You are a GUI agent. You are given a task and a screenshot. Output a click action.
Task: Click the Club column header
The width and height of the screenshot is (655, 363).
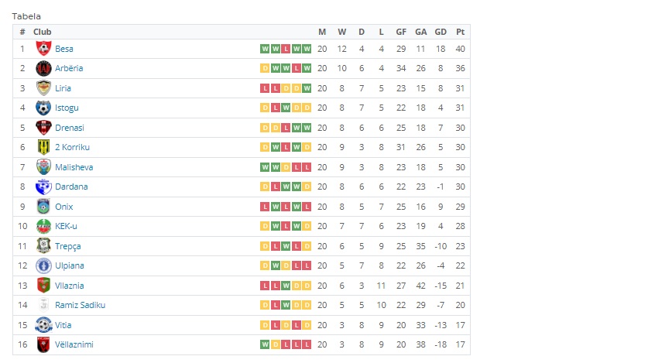point(42,32)
